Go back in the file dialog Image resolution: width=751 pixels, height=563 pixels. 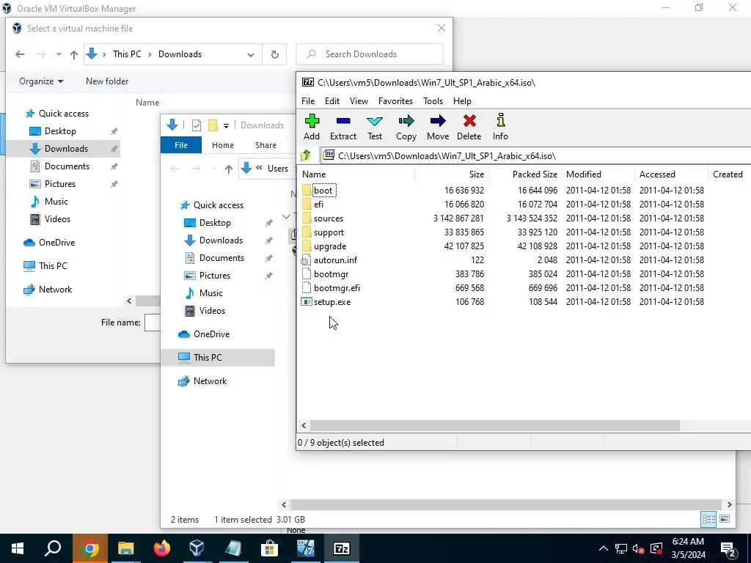pos(20,54)
